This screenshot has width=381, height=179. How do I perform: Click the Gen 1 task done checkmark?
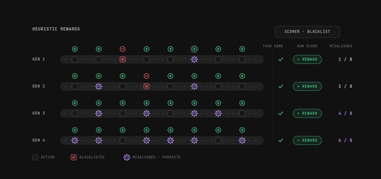pos(281,59)
